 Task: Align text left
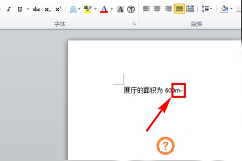pos(146,9)
